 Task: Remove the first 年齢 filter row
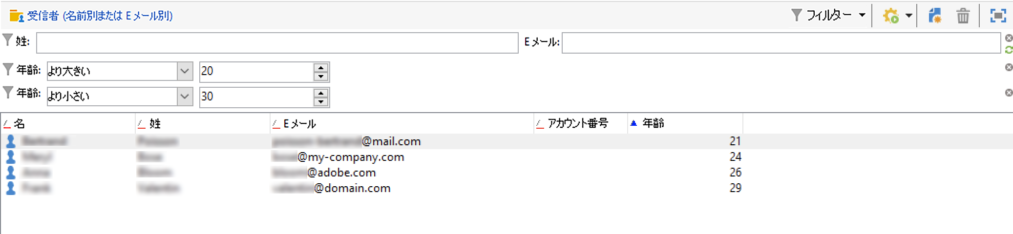tap(1009, 67)
